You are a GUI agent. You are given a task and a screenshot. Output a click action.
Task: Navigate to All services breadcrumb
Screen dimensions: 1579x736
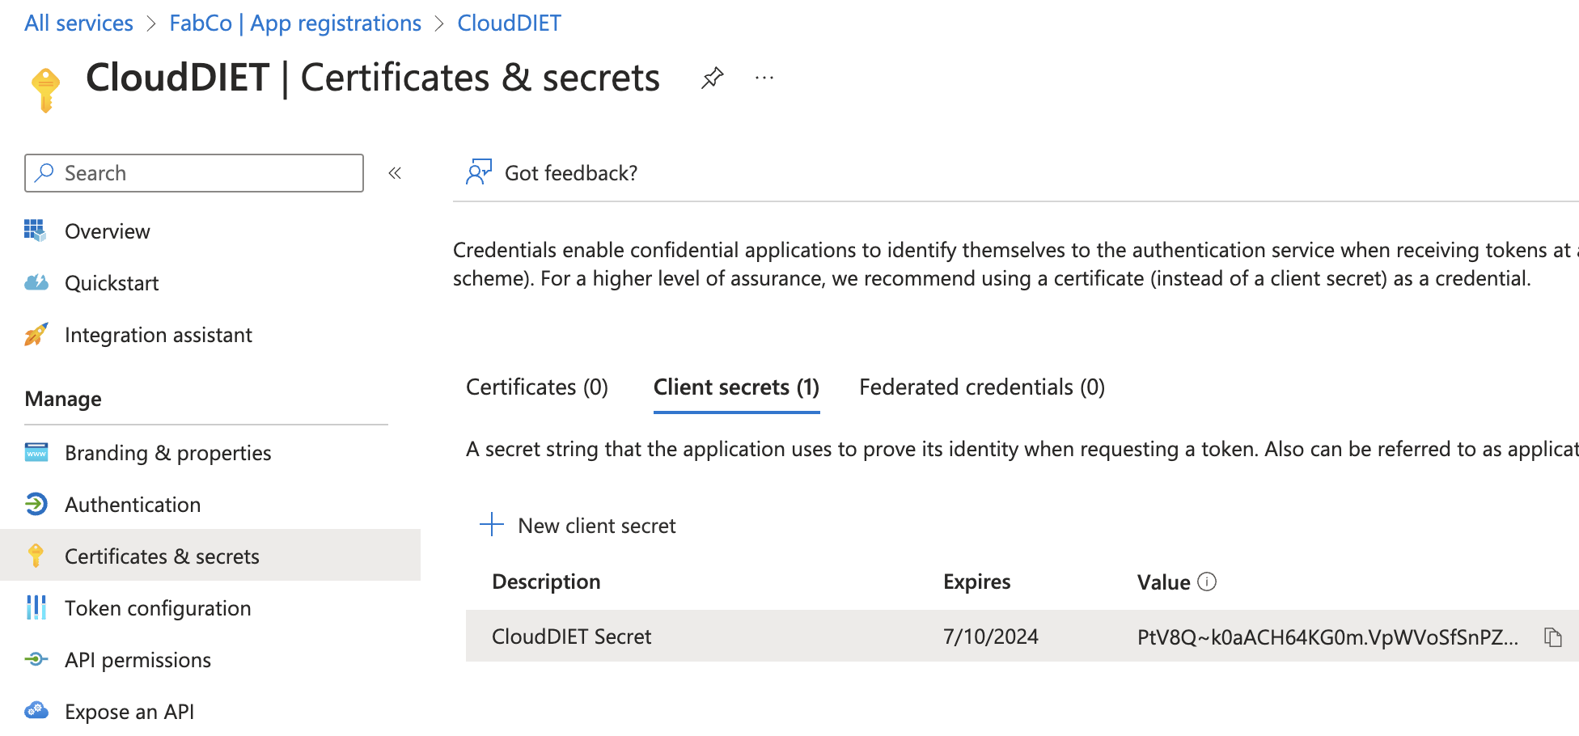(x=78, y=23)
